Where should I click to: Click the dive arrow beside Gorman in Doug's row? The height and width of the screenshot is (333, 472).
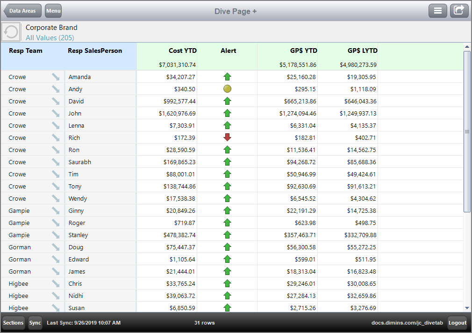[x=56, y=246]
